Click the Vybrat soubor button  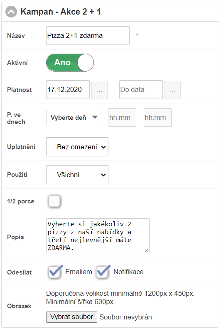pos(71,317)
